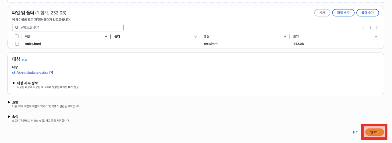Click the magnifier icon in search box
The image size is (392, 143).
click(17, 28)
